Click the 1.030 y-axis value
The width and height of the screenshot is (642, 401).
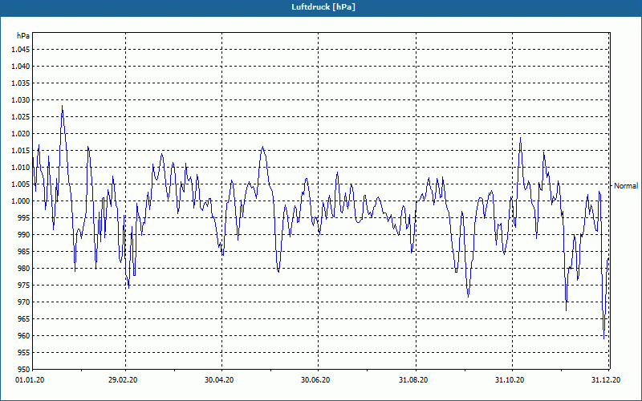(x=21, y=99)
